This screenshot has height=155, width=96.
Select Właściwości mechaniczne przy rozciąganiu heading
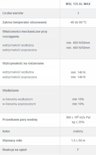[x=25, y=34]
